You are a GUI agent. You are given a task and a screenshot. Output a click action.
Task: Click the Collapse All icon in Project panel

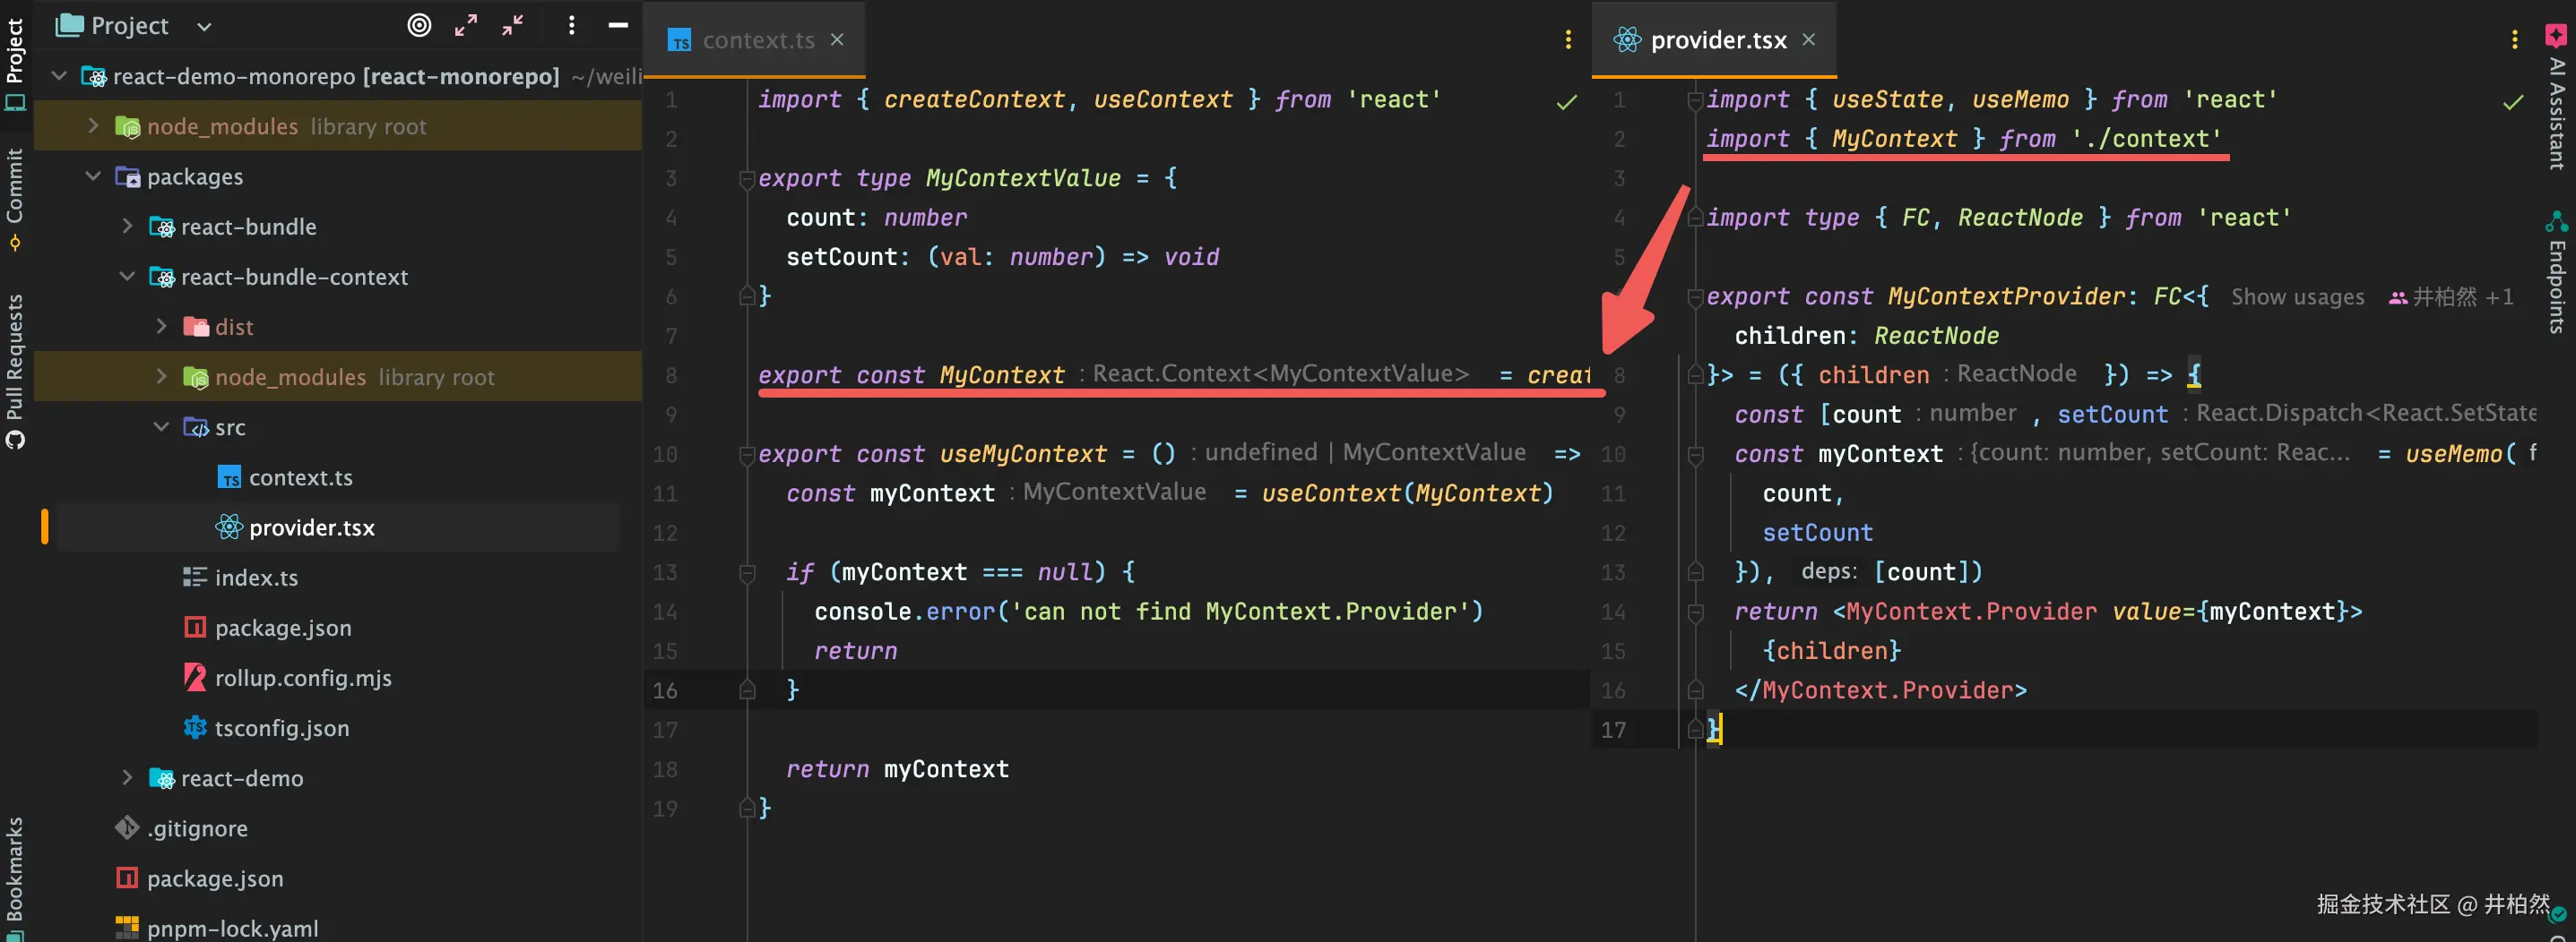513,26
